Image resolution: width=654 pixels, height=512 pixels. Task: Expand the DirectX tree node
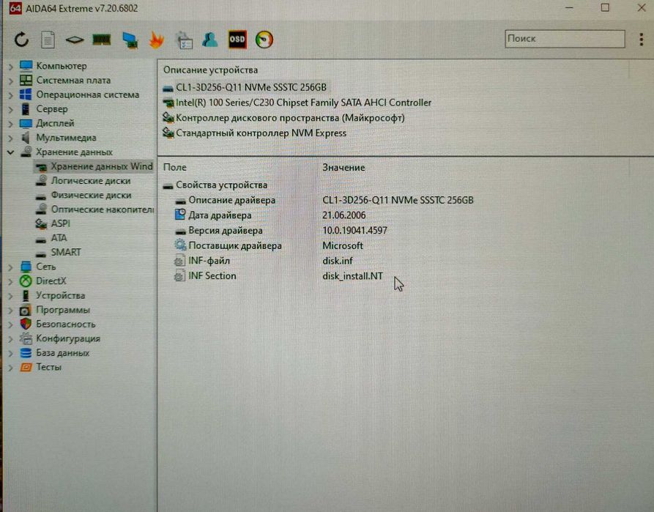click(11, 282)
